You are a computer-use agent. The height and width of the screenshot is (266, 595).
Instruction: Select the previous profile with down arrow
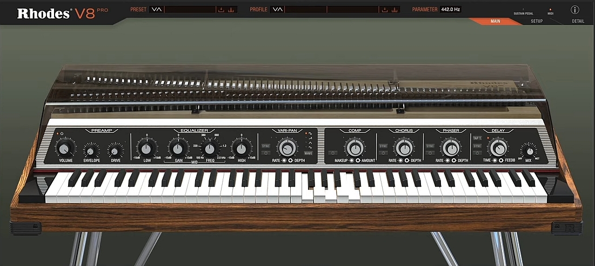pos(275,10)
